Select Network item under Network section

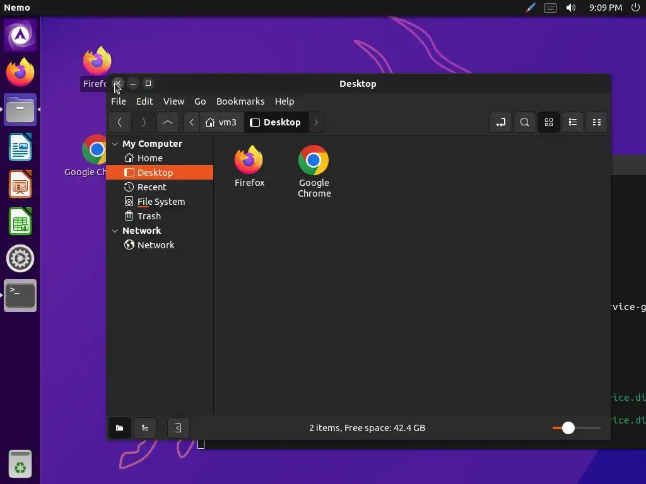coord(160,245)
